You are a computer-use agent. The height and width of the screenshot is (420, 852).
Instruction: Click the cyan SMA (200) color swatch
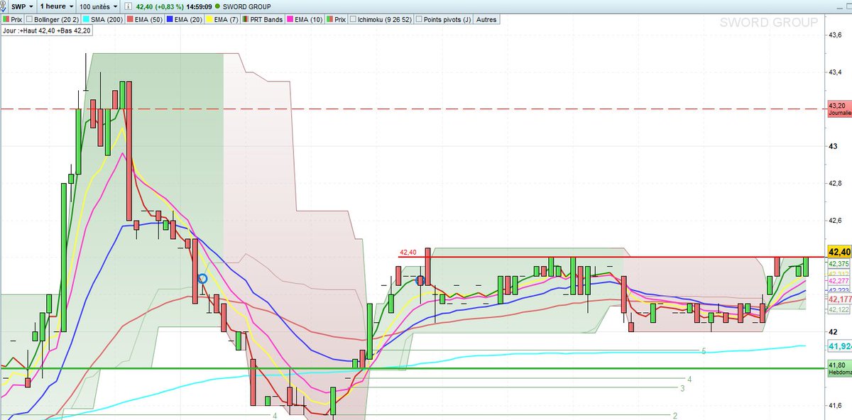[86, 19]
